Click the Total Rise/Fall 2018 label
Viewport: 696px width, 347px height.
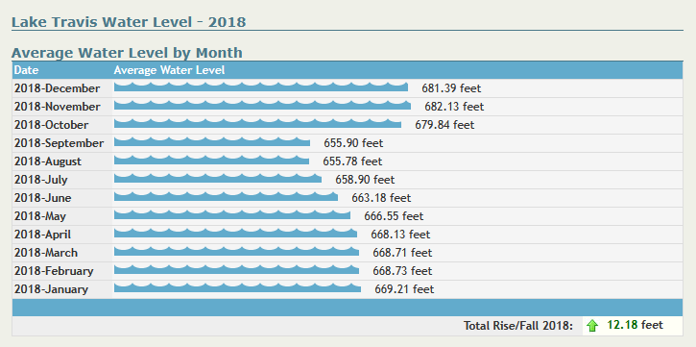coord(518,326)
